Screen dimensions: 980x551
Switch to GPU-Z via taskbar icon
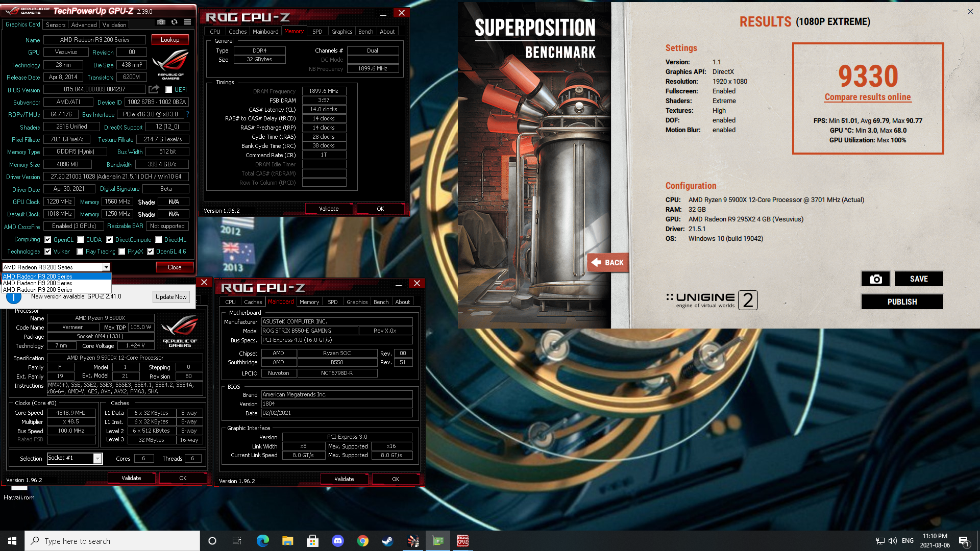point(438,541)
